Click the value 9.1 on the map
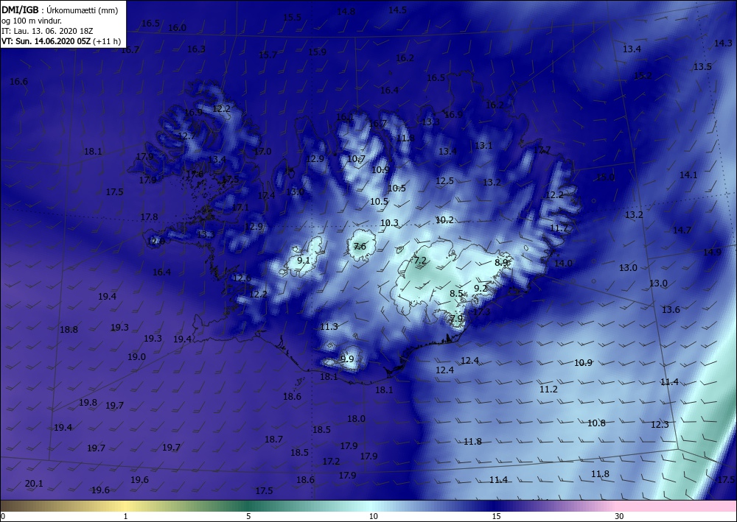This screenshot has height=522, width=737. tap(304, 260)
